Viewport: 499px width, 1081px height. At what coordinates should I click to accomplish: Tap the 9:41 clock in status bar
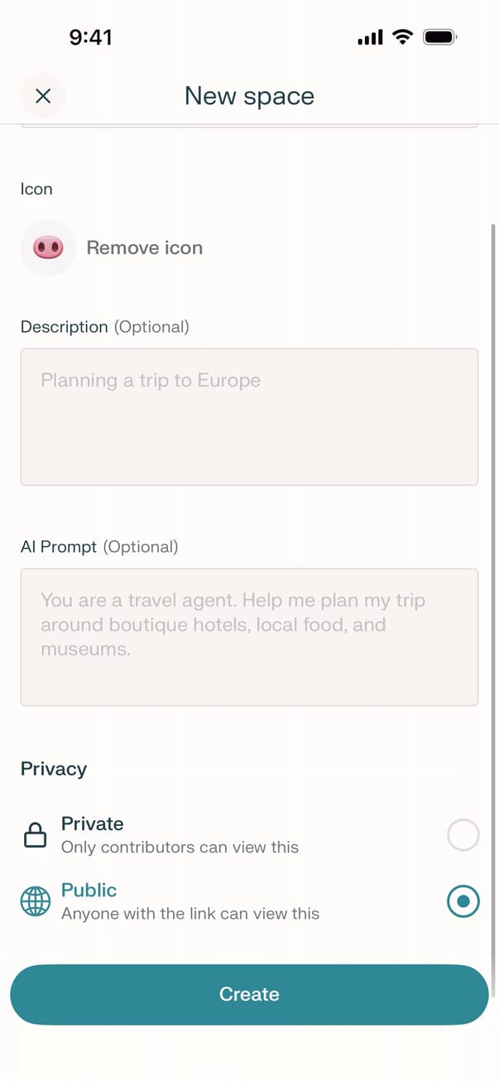click(x=91, y=37)
